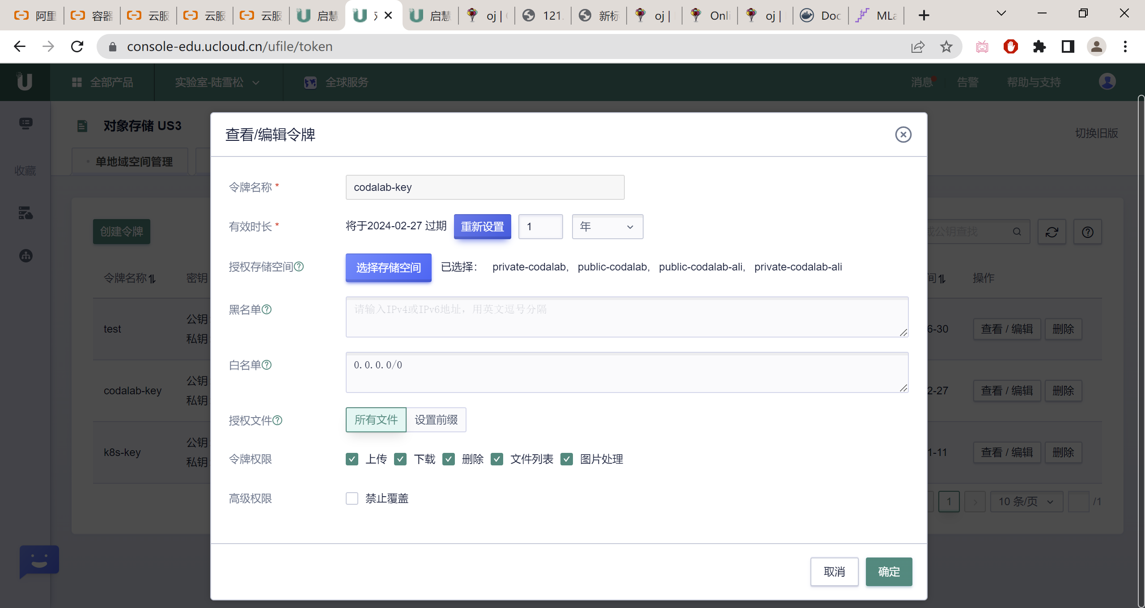
Task: Click help icon beside 黑名单
Action: click(267, 309)
